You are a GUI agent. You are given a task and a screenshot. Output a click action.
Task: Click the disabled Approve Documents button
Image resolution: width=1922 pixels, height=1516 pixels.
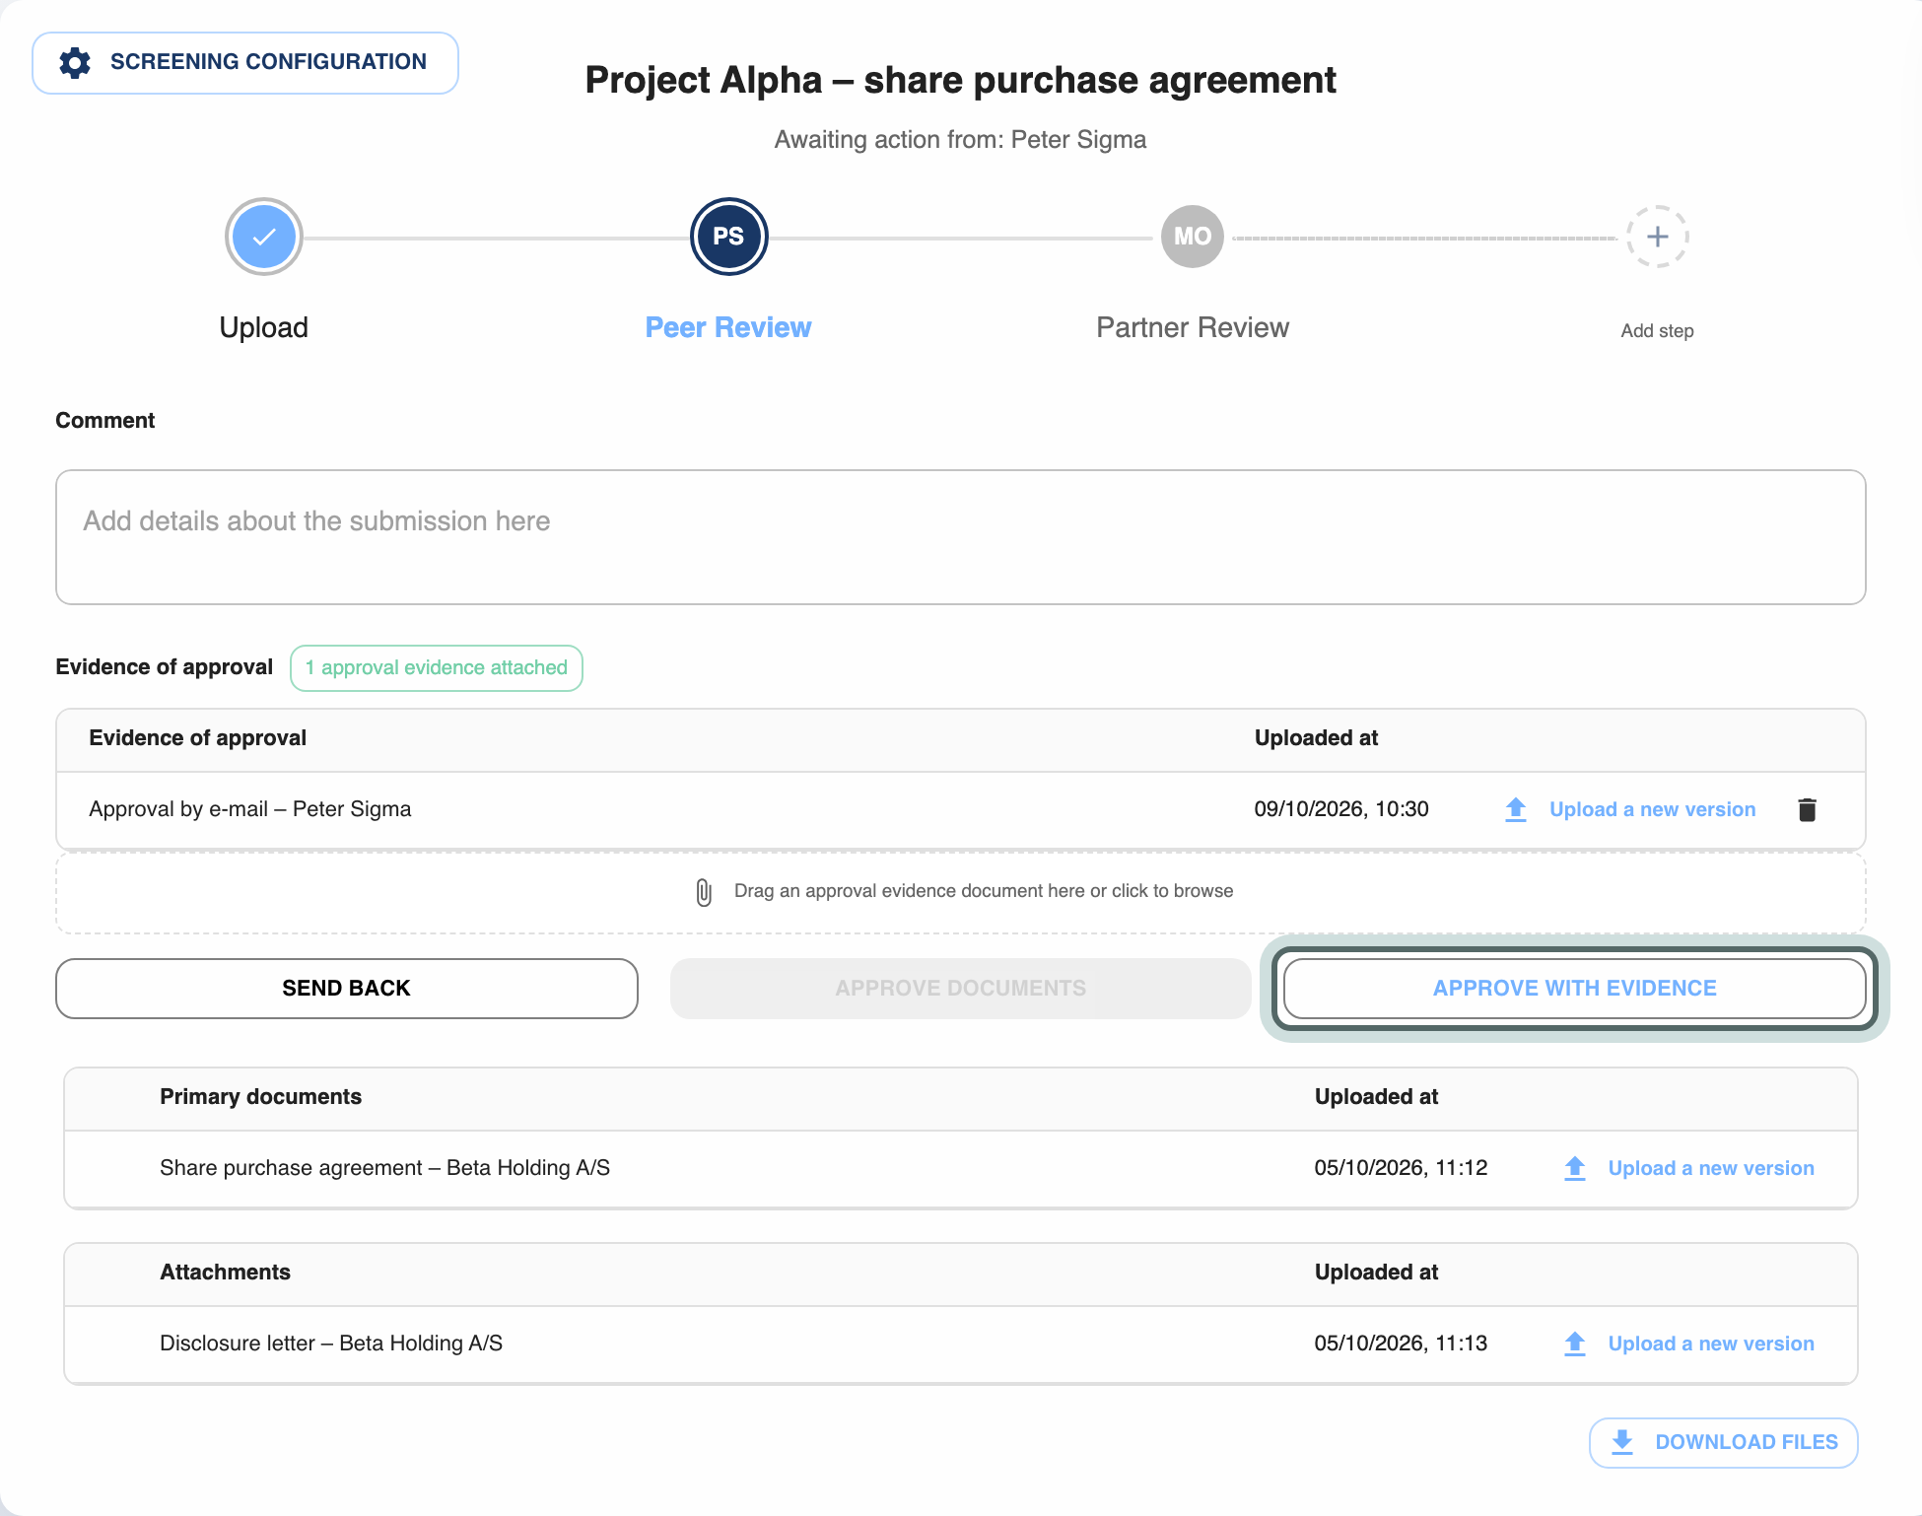(x=961, y=988)
